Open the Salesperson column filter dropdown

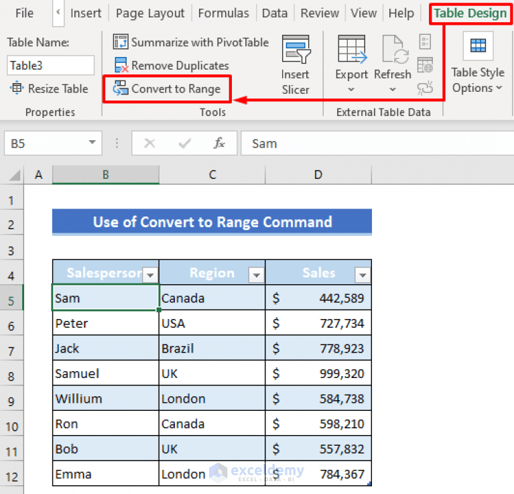(x=151, y=275)
